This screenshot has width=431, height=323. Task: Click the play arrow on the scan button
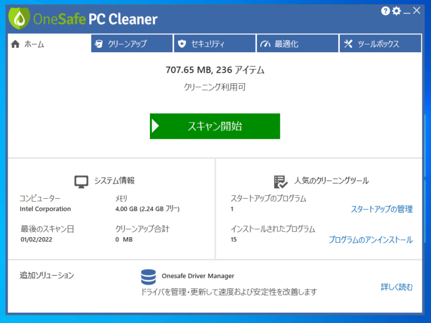[156, 126]
